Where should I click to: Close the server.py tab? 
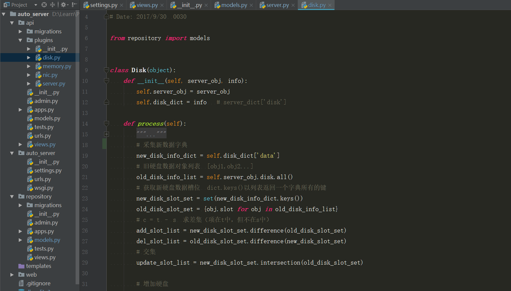(293, 5)
